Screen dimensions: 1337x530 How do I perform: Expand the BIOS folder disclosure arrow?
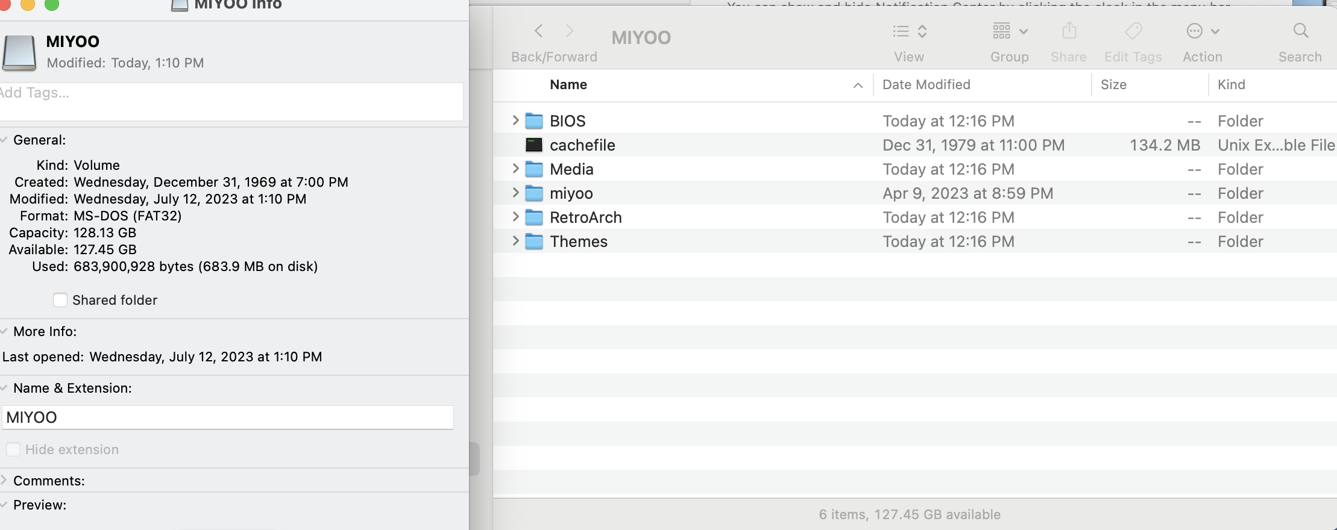pyautogui.click(x=515, y=120)
